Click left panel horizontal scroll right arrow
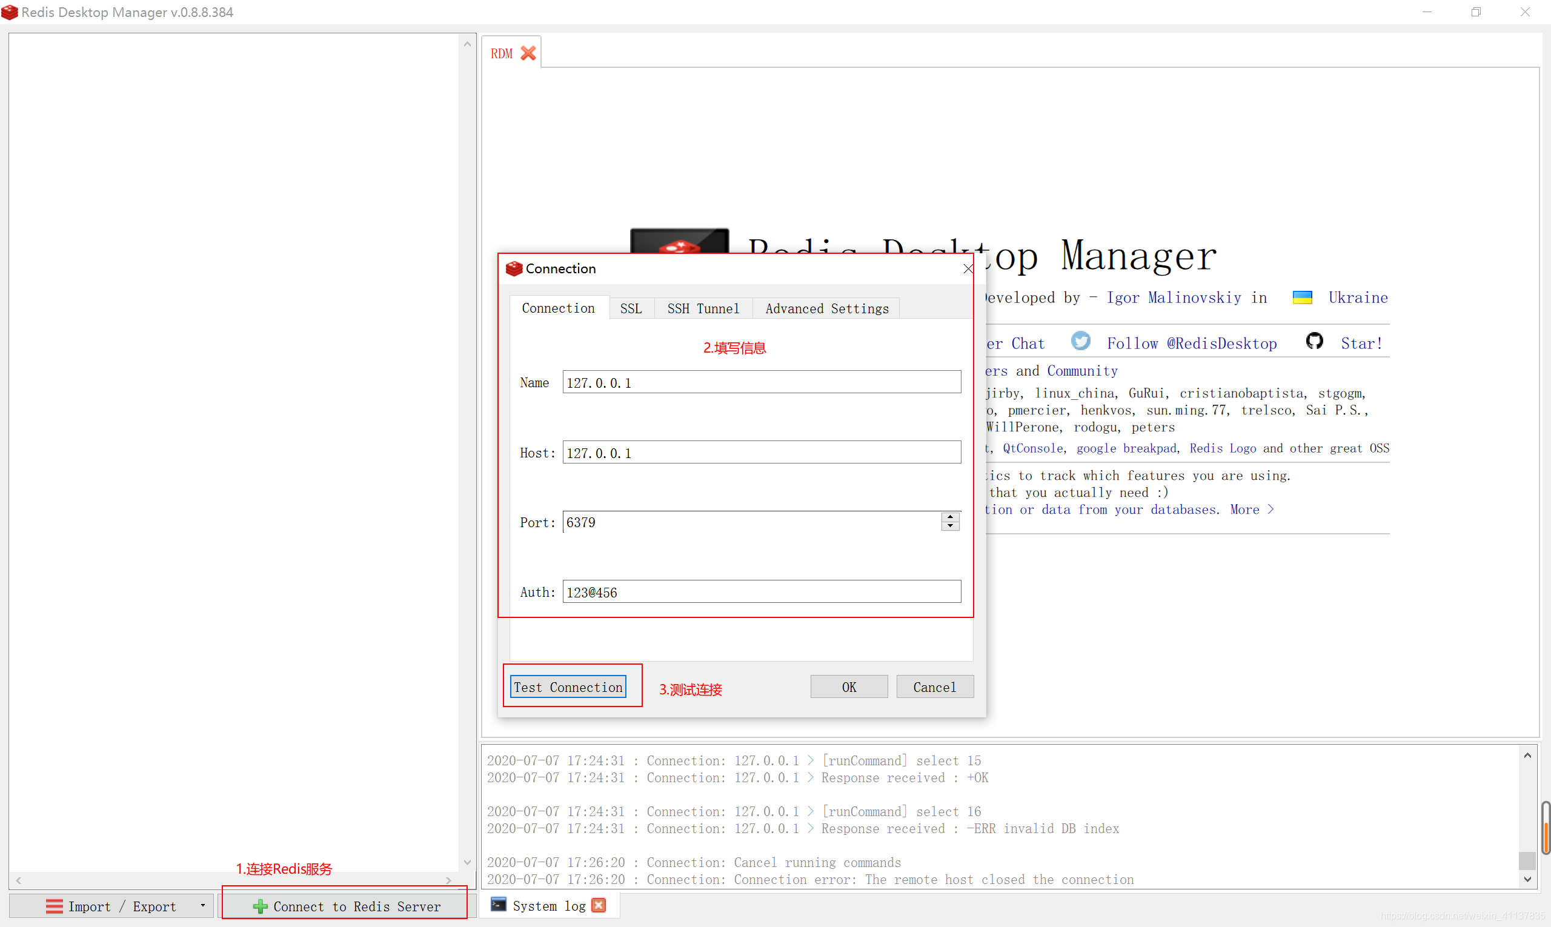 coord(448,880)
